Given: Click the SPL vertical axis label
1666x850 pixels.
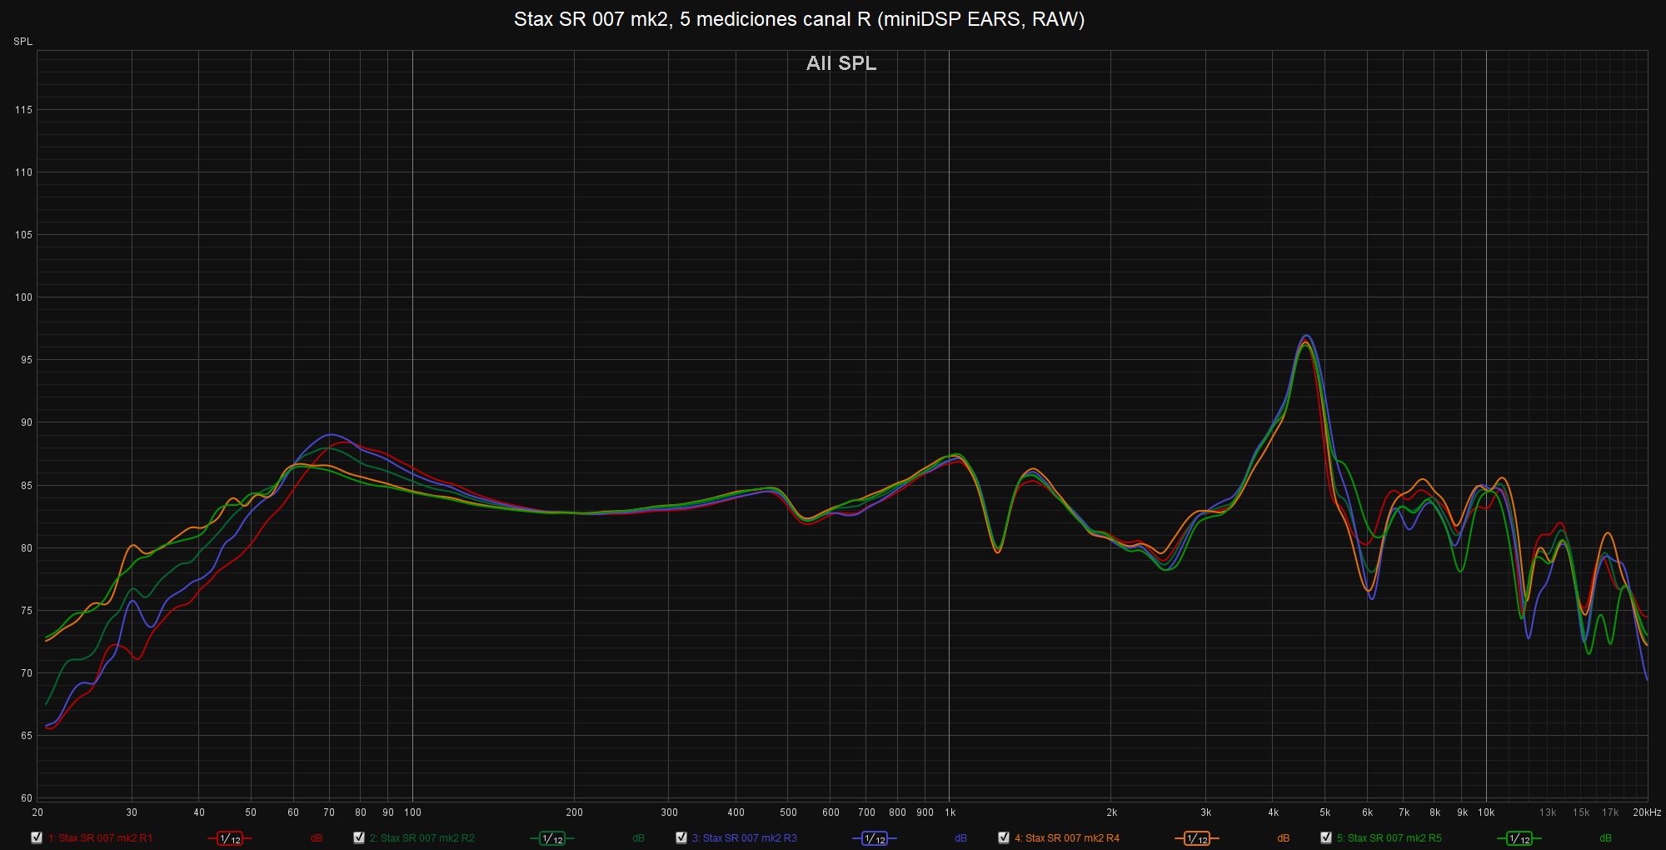Looking at the screenshot, I should (x=23, y=42).
